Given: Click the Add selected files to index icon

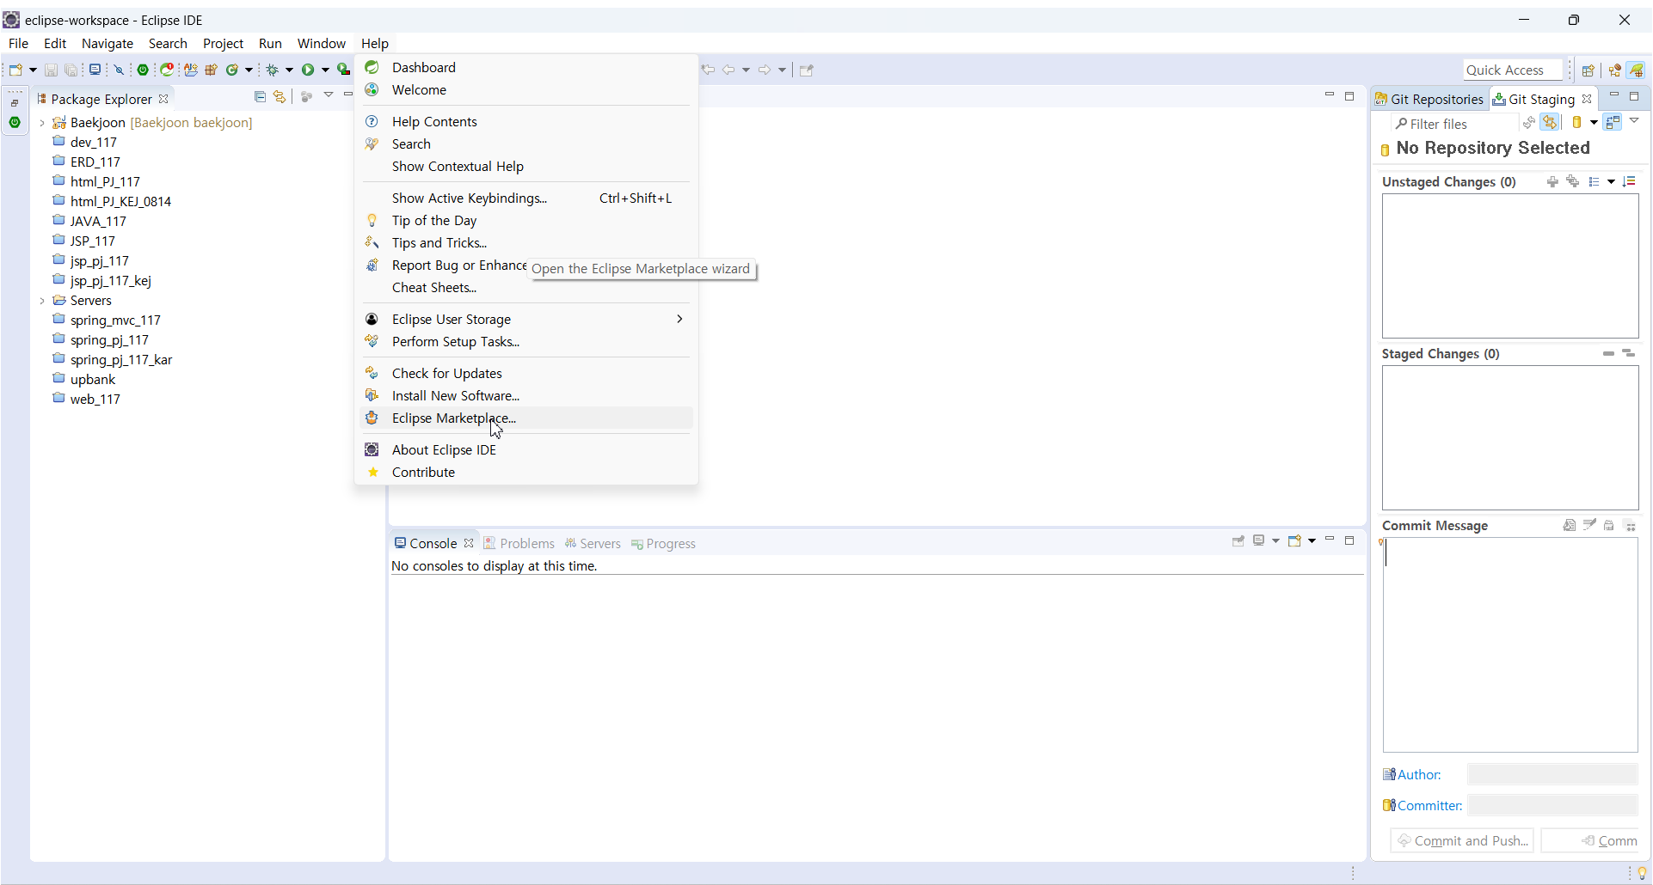Looking at the screenshot, I should click(1552, 181).
